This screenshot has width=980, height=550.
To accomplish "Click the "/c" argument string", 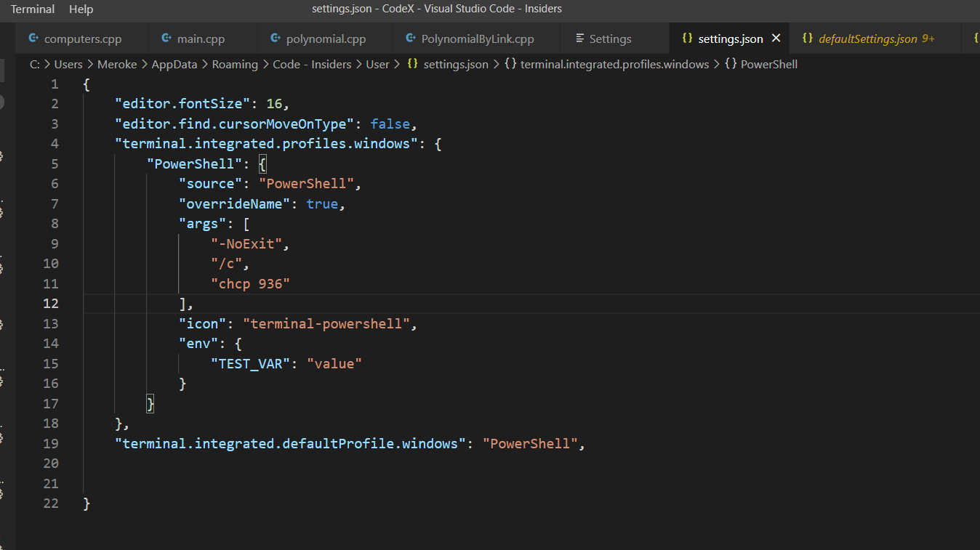I will click(x=227, y=264).
